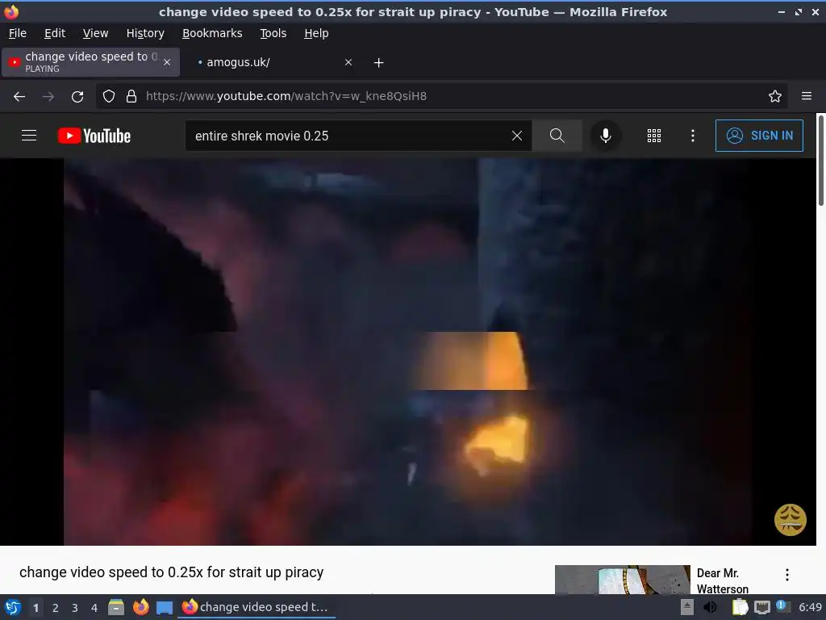
Task: Open a new tab with plus button
Action: tap(379, 63)
